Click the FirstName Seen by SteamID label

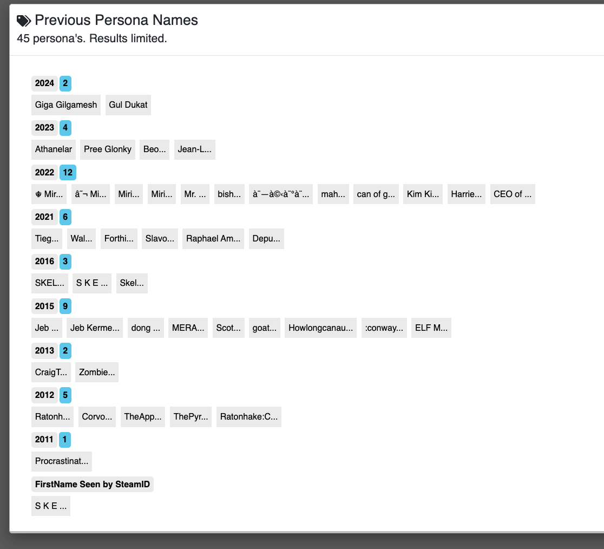[93, 485]
